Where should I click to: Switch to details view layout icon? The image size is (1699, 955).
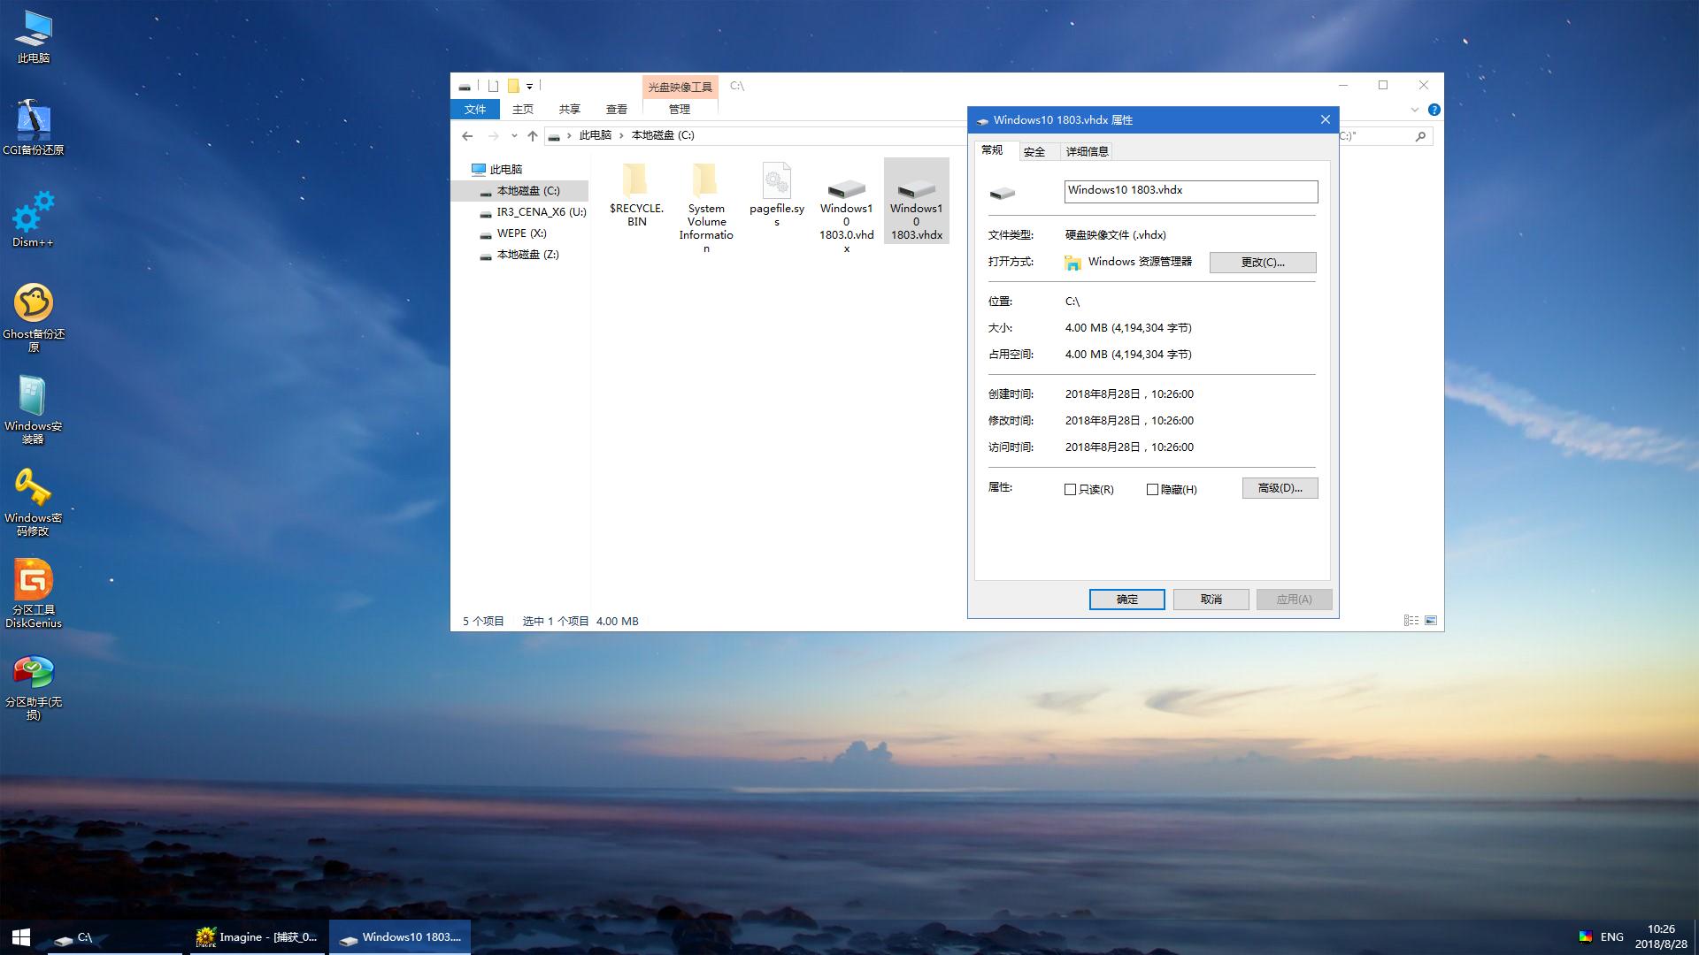pos(1411,621)
